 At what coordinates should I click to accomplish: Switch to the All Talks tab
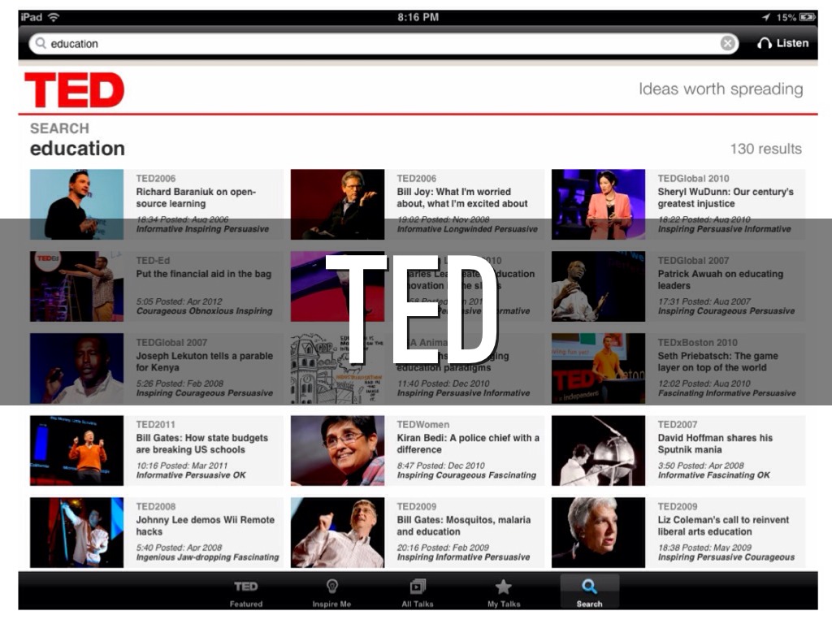click(418, 592)
